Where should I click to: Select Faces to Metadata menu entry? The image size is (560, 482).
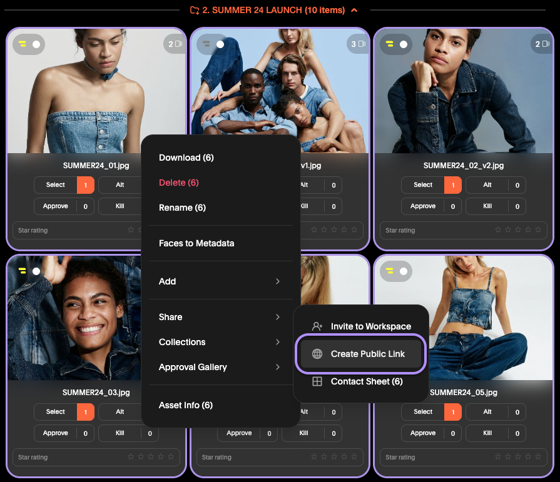point(196,243)
